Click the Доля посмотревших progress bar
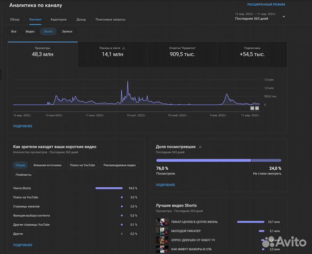This screenshot has width=312, height=254. point(218,160)
